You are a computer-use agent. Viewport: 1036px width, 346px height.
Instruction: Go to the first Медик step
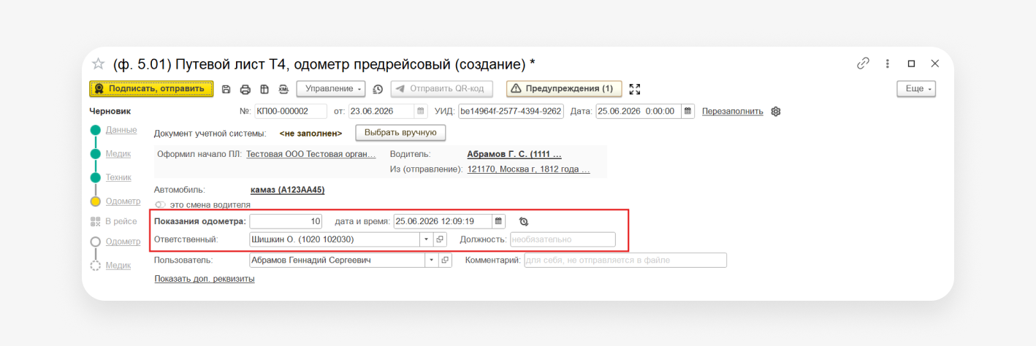tap(118, 153)
